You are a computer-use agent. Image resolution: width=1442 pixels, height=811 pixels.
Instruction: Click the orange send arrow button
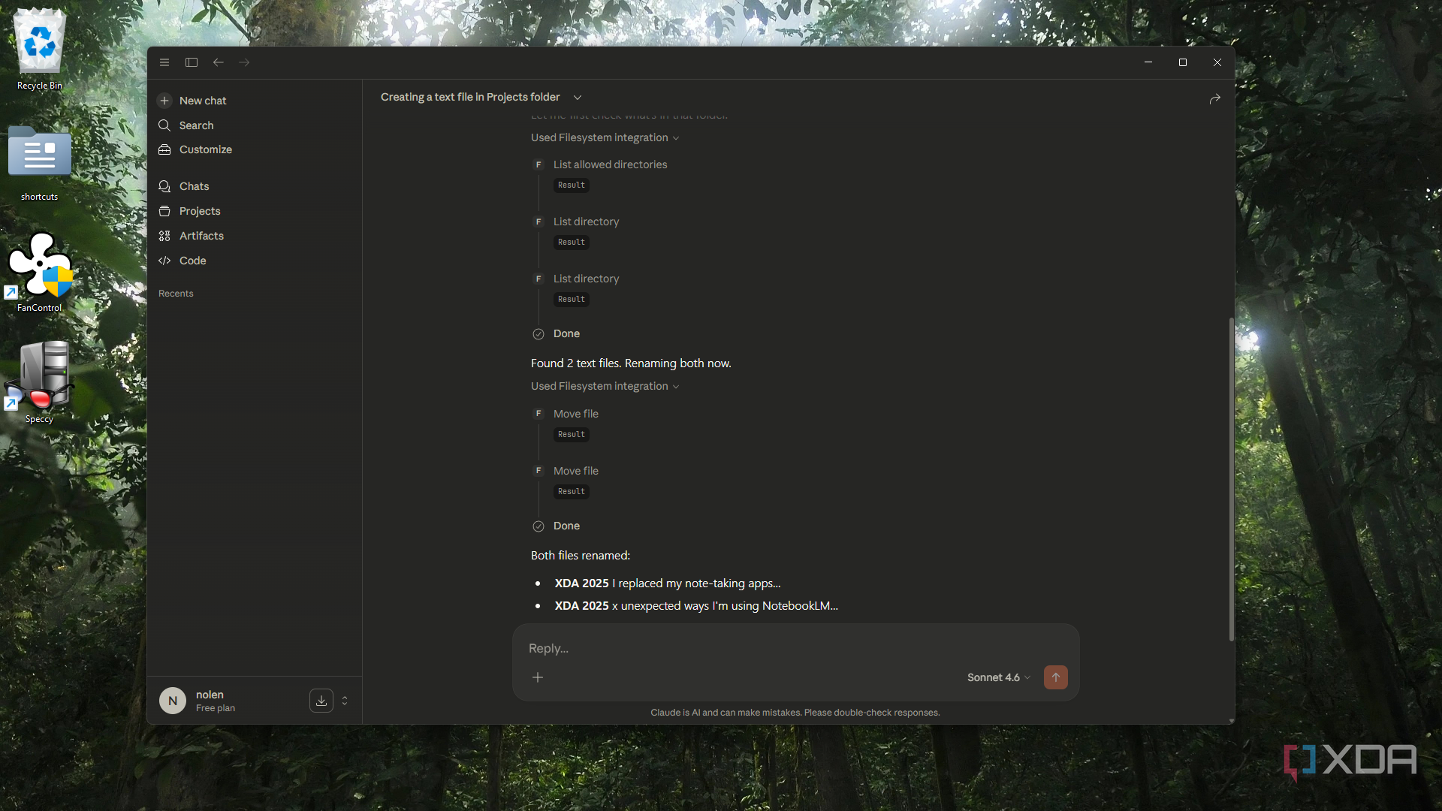(1055, 677)
